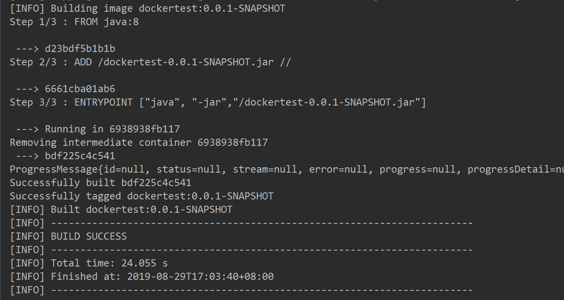Click the ProgressMessage output line
564x300 pixels.
pyautogui.click(x=285, y=169)
